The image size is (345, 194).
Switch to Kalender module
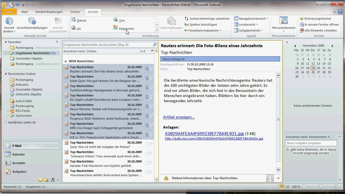tap(32, 154)
